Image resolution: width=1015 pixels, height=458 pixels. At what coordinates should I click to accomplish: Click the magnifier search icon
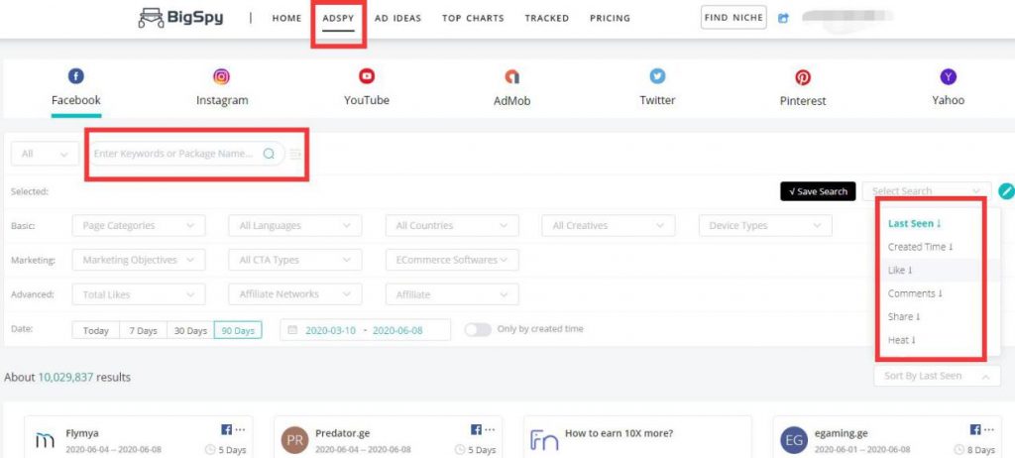(x=270, y=154)
